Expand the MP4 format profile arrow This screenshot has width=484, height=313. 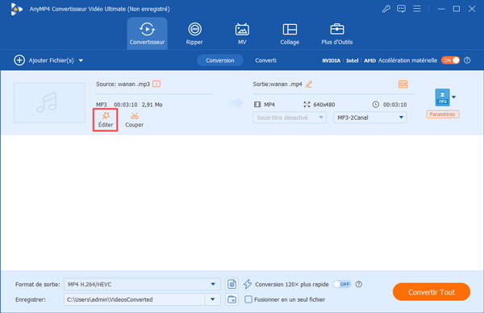coord(453,97)
